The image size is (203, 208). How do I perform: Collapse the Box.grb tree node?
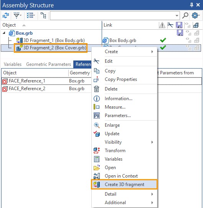pos(4,33)
